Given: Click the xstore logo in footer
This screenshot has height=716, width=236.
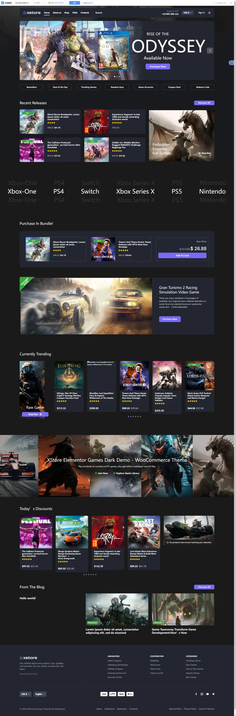Looking at the screenshot, I should click(28, 658).
